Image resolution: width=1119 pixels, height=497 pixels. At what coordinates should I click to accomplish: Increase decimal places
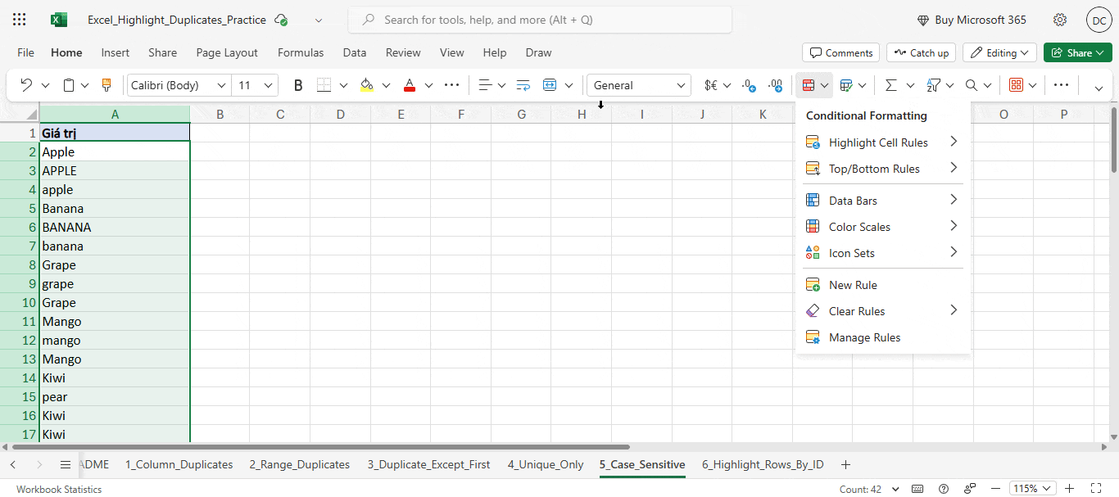[775, 85]
